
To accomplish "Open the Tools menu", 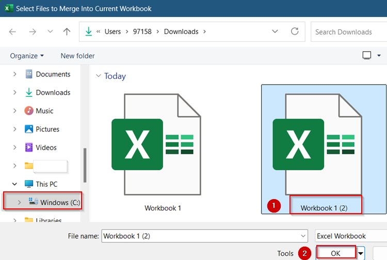I will [x=285, y=253].
